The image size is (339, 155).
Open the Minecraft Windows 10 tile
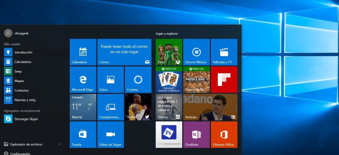[196, 80]
